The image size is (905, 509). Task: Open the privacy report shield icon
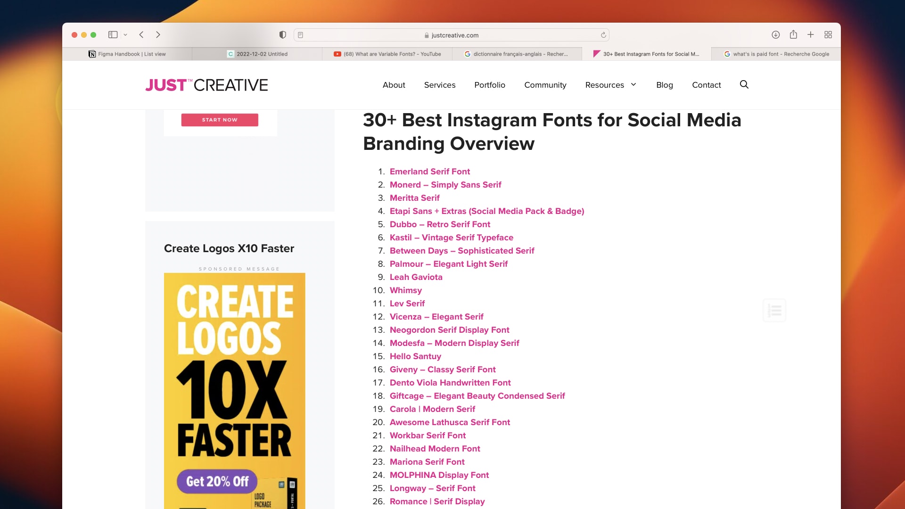283,35
